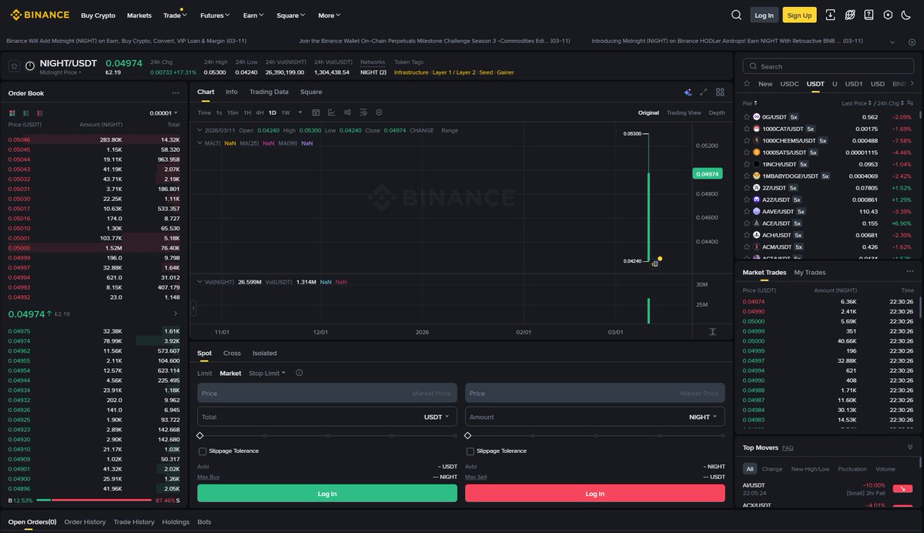This screenshot has width=924, height=533.
Task: Open the help book icon in the header
Action: (869, 15)
